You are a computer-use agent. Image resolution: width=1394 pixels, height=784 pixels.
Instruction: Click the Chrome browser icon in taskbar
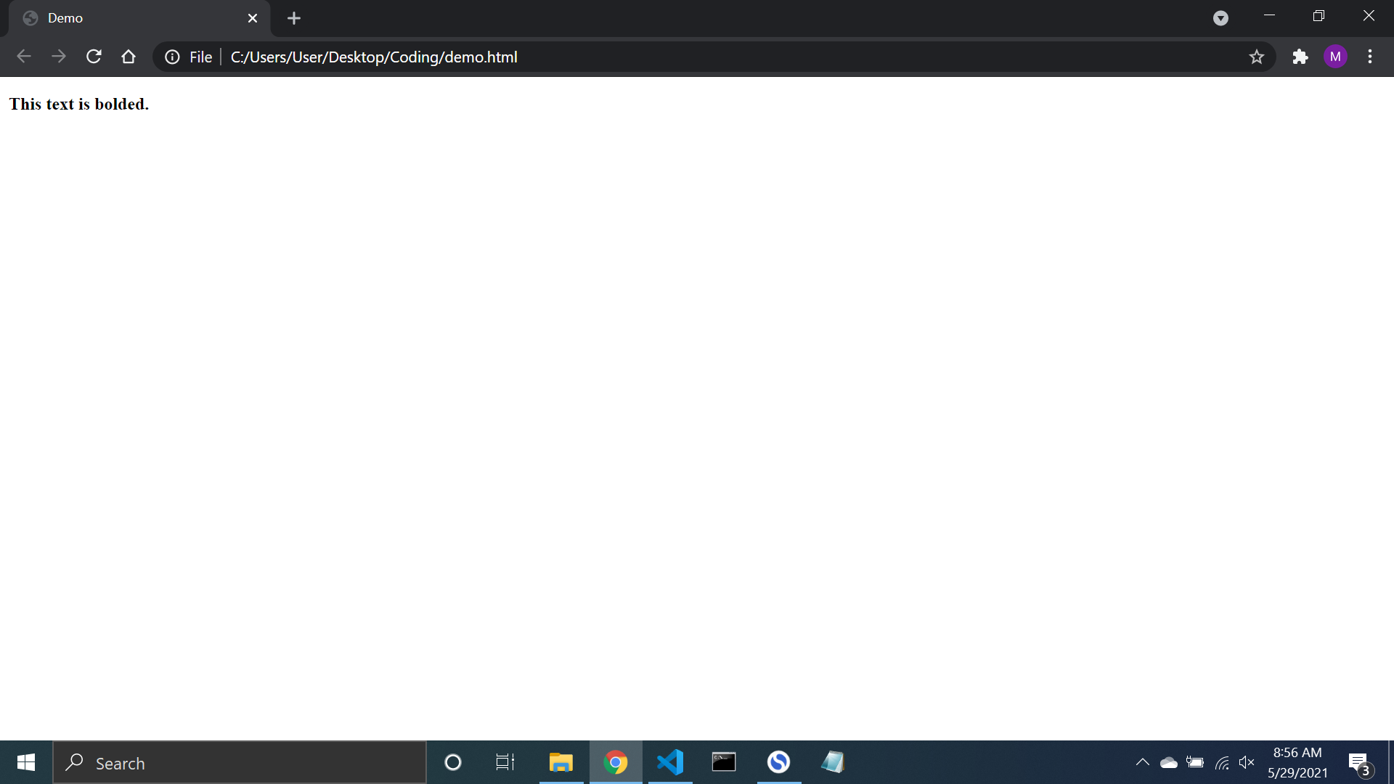point(616,763)
